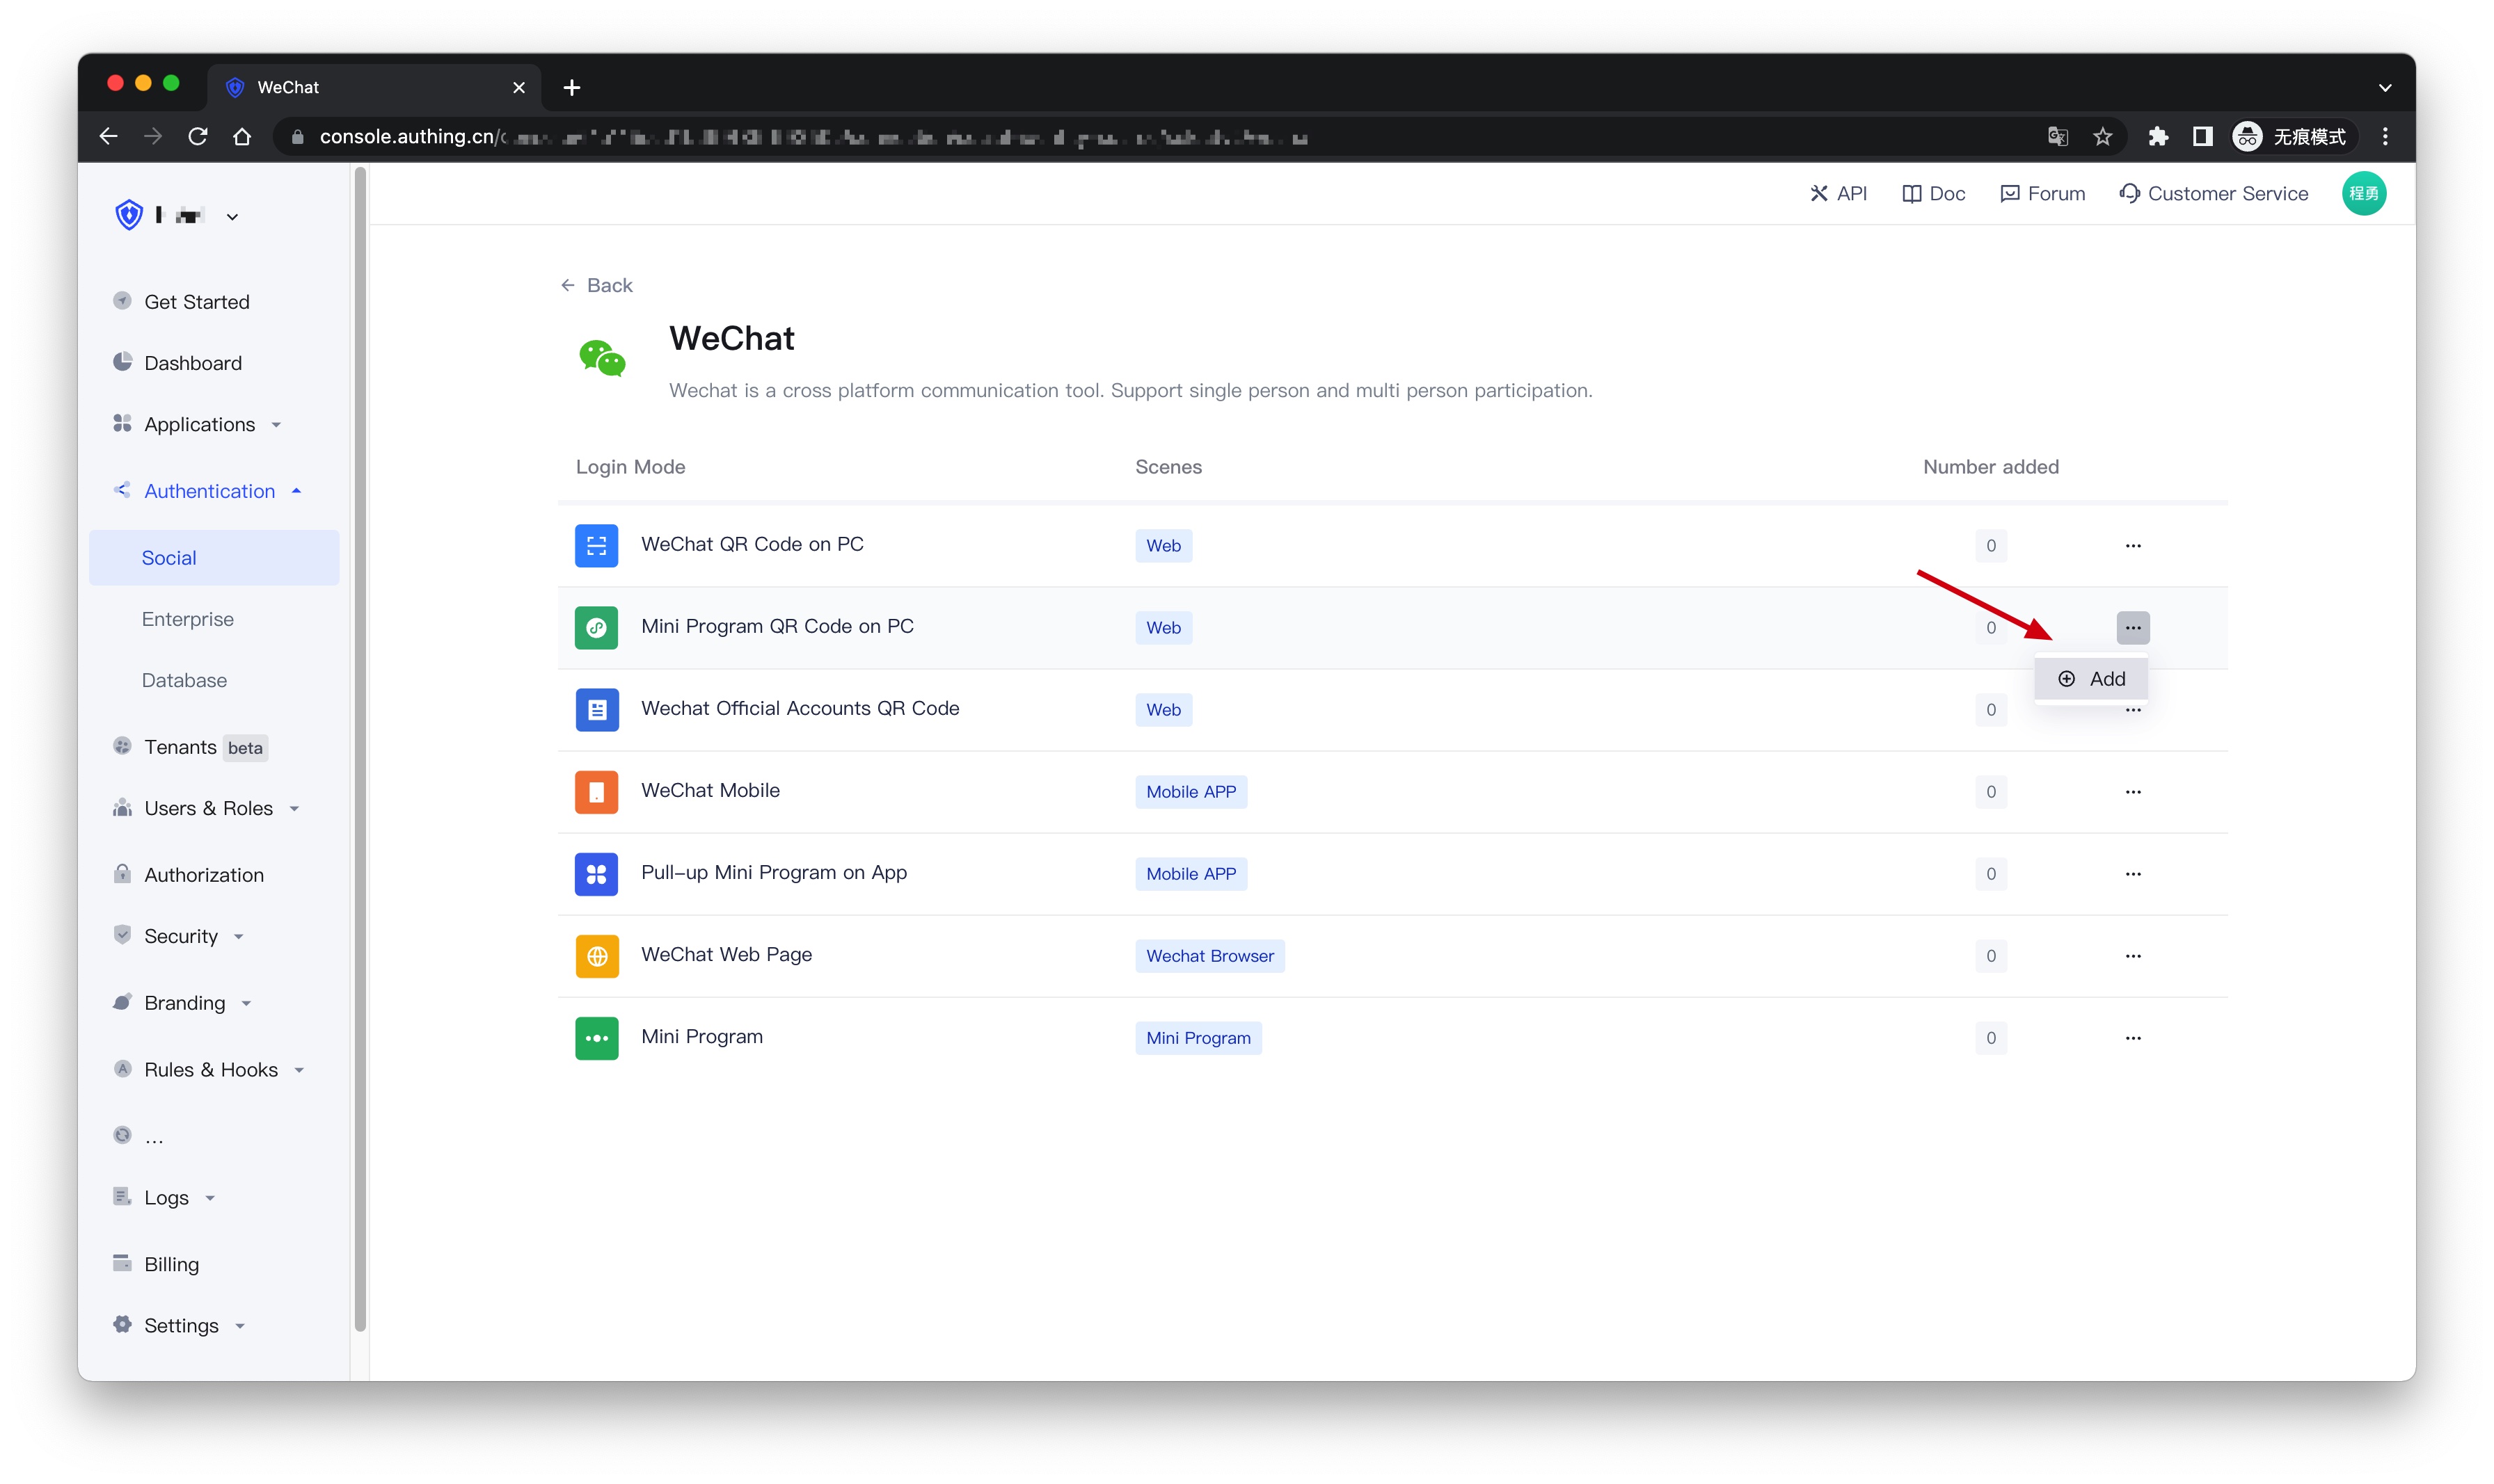Click the sidebar vertical scrollbar
Viewport: 2494px width, 1484px height.
click(x=360, y=750)
